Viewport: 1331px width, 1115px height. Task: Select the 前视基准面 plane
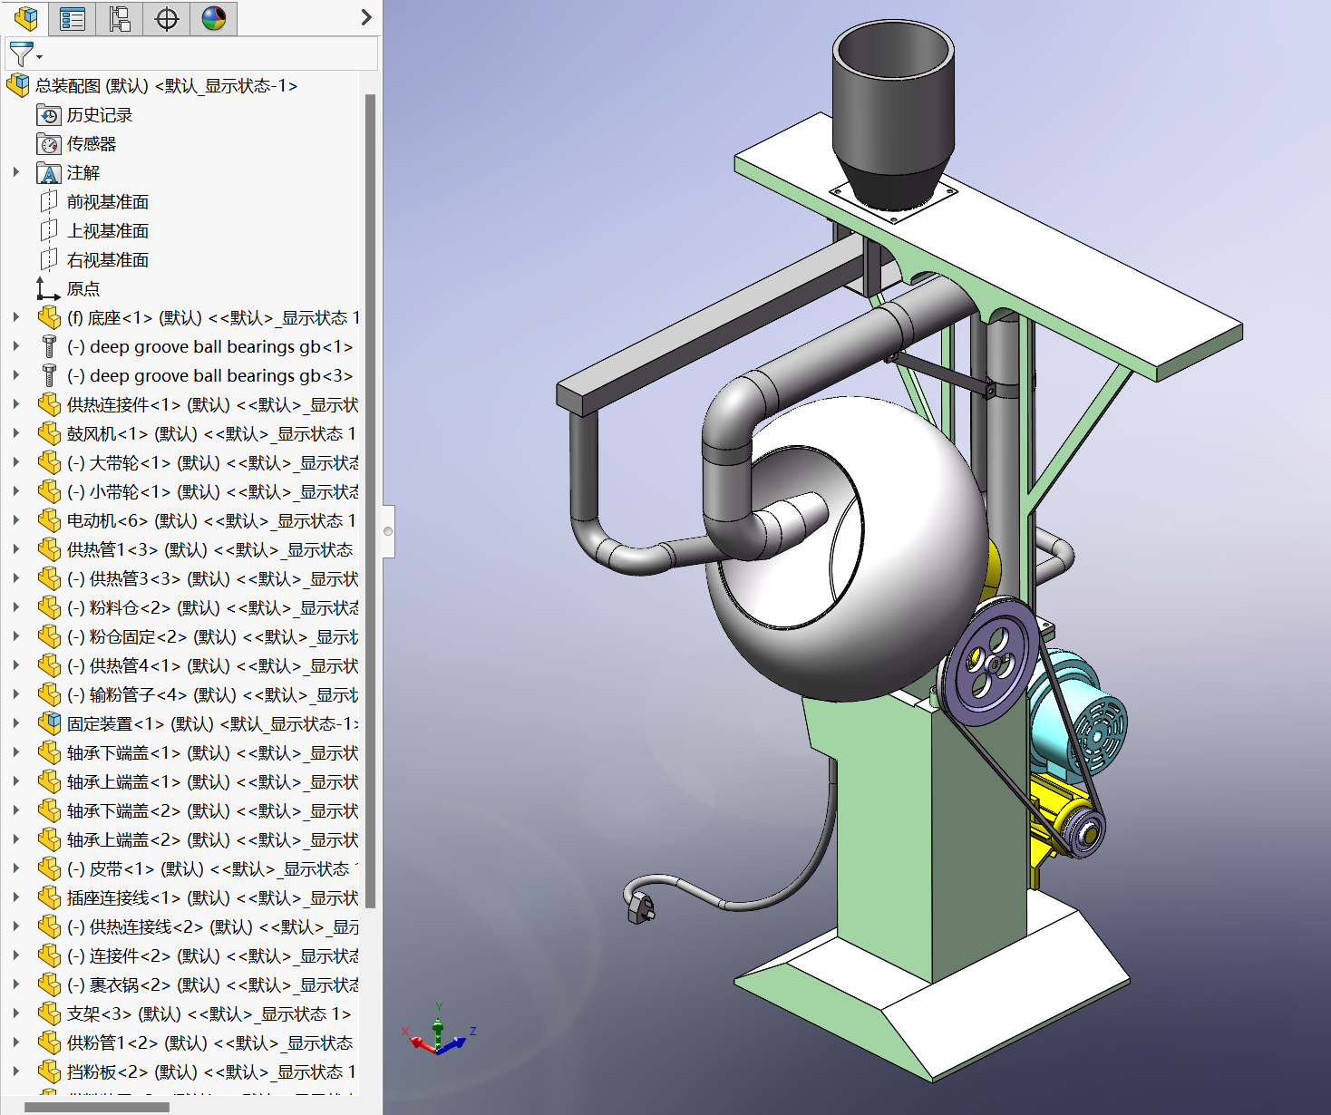pyautogui.click(x=107, y=202)
